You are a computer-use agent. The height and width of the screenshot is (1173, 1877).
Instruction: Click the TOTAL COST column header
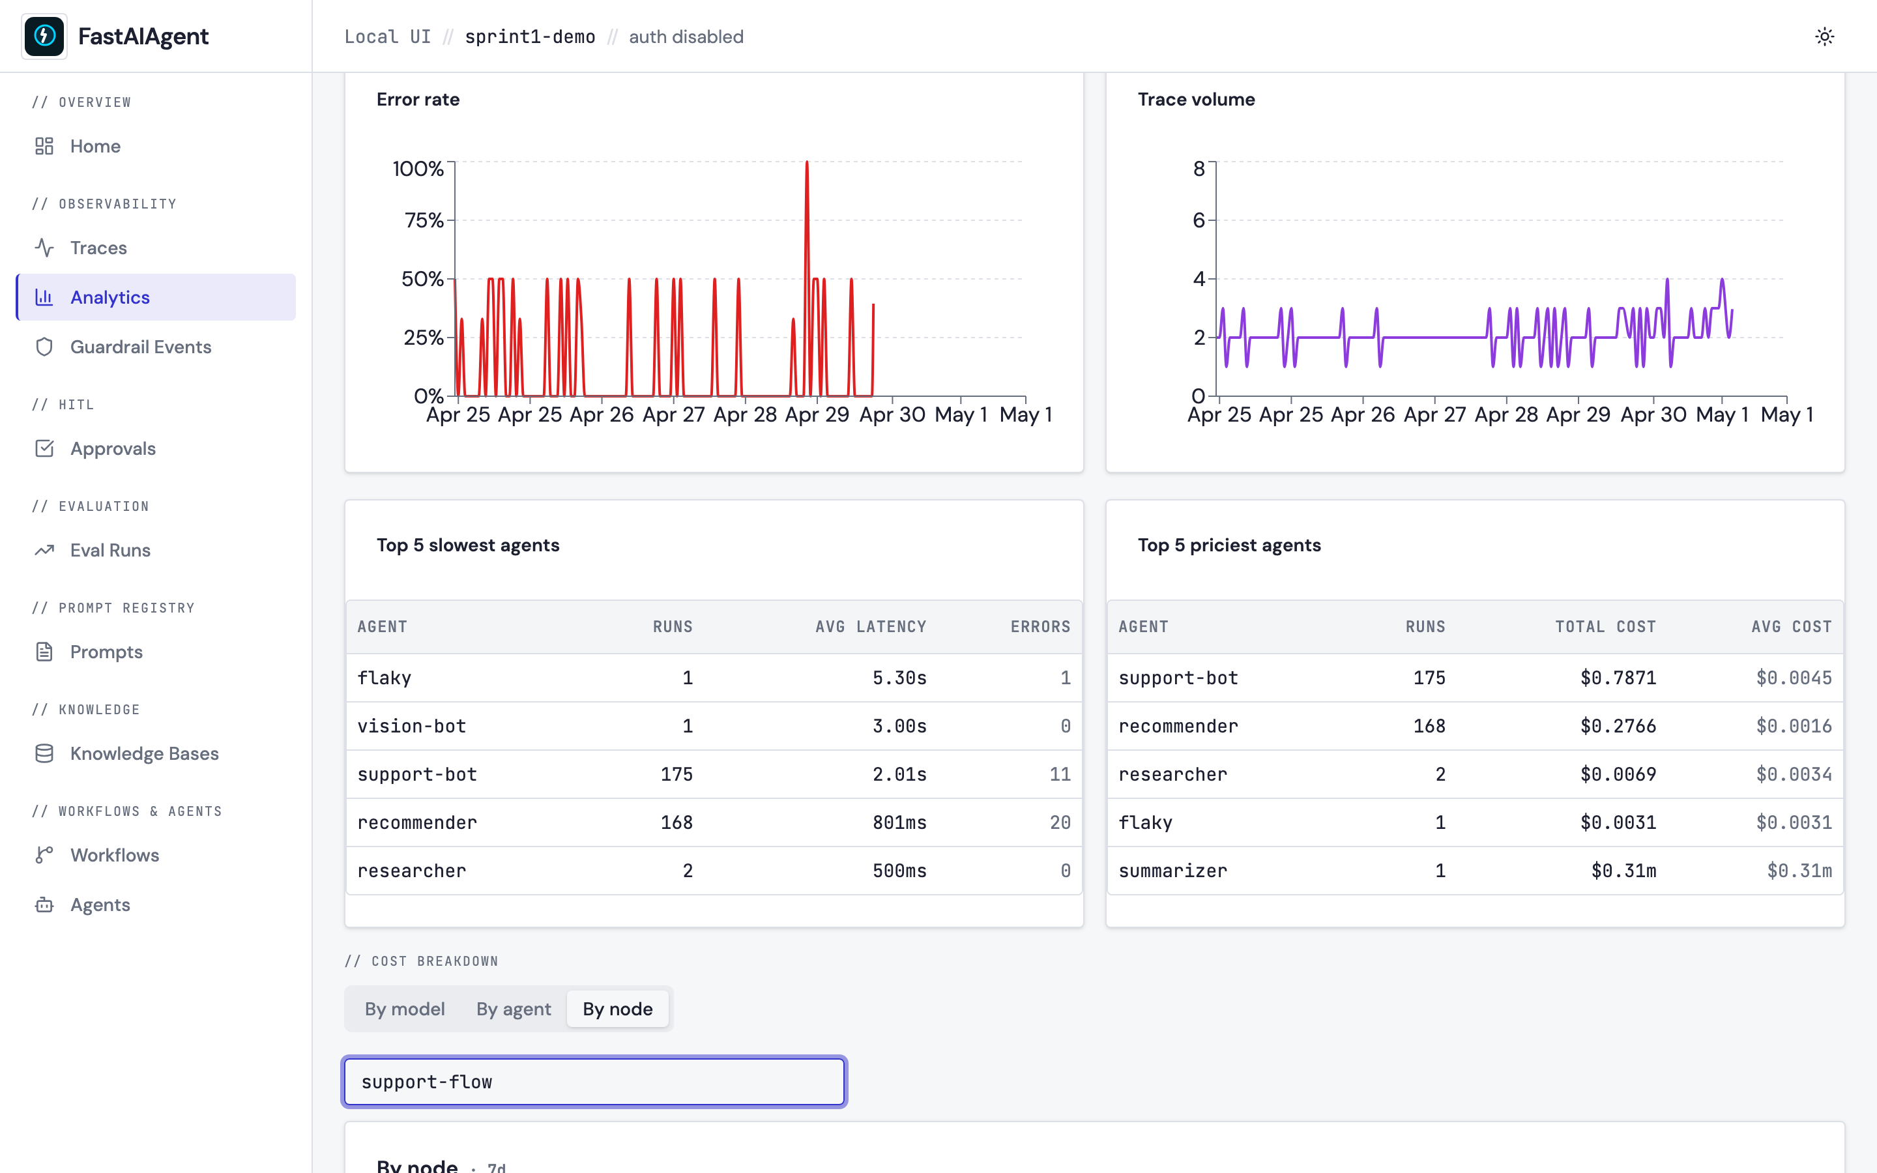tap(1605, 627)
